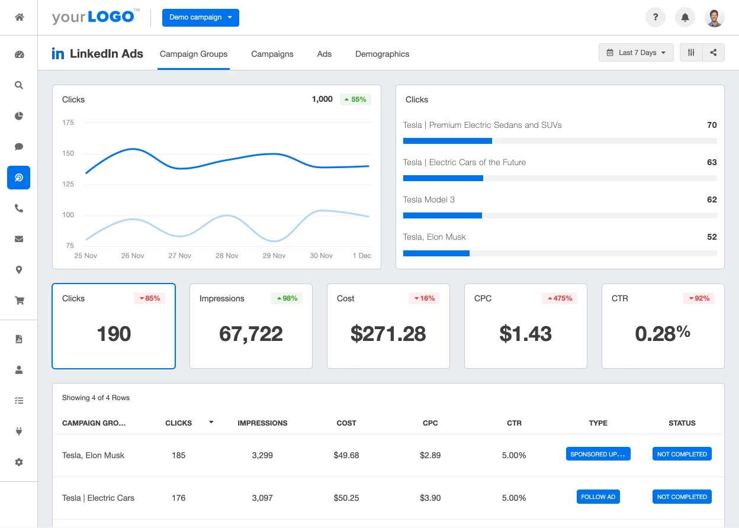739x528 pixels.
Task: Select the Clicks metric card showing 190
Action: pyautogui.click(x=113, y=326)
